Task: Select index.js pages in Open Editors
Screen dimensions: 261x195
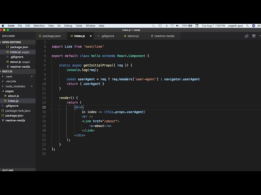Action: 18,52
